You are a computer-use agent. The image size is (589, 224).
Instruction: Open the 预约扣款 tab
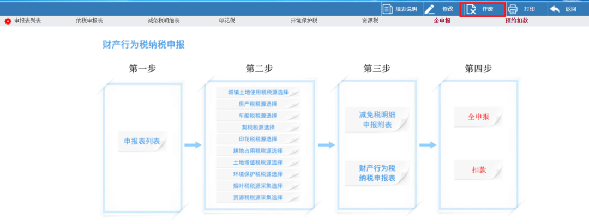pos(516,21)
